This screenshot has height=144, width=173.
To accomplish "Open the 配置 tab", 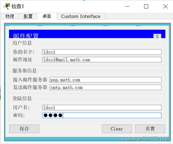I will tap(28, 16).
